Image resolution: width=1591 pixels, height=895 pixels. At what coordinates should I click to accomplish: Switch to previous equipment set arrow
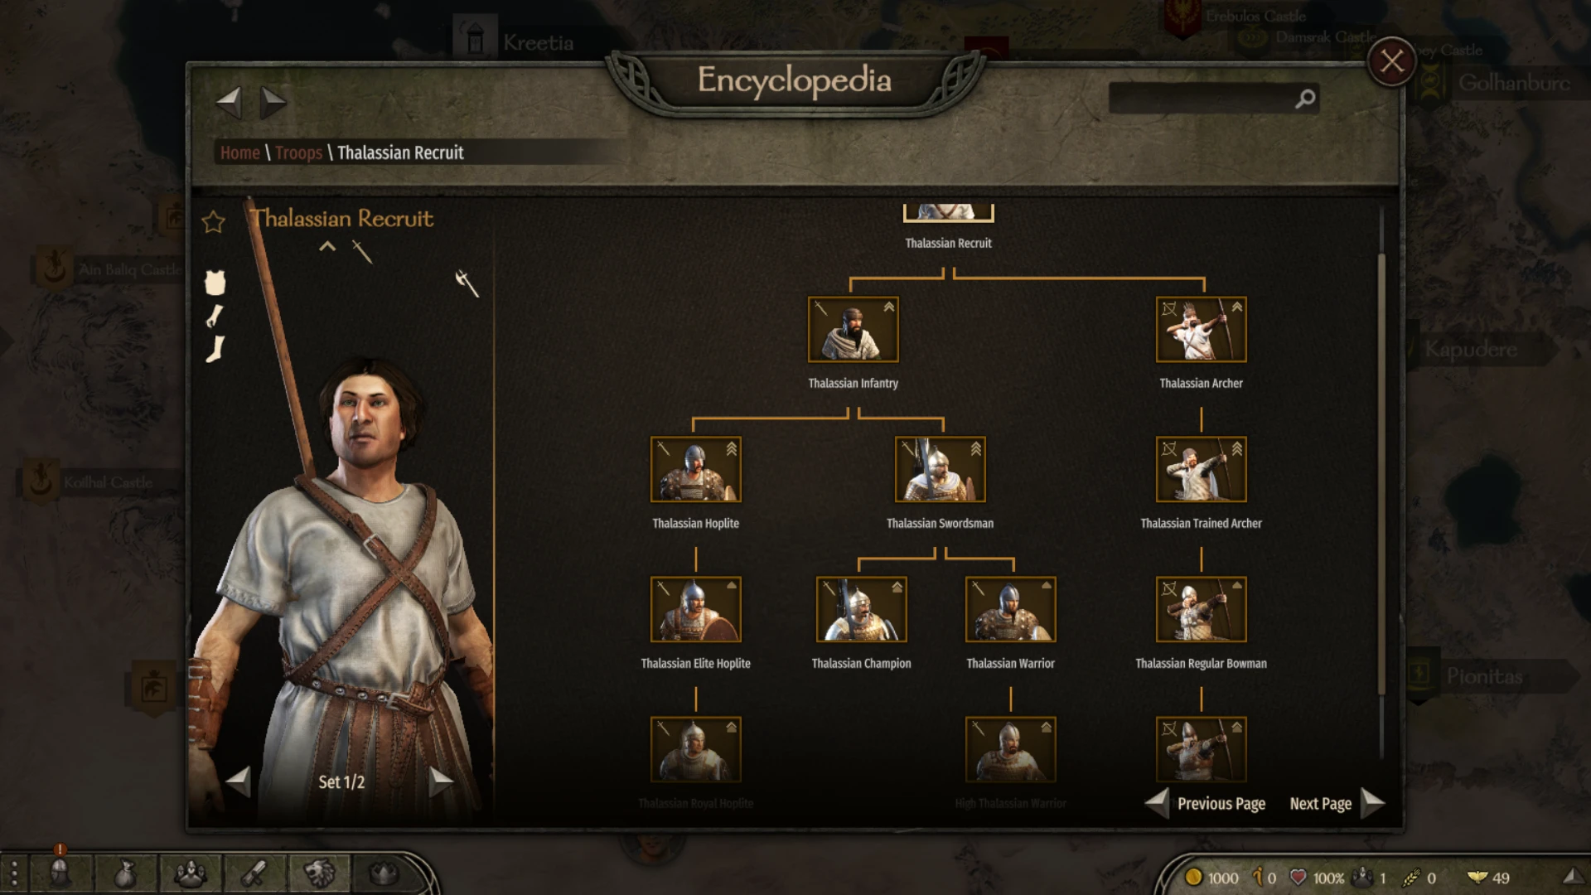point(239,781)
